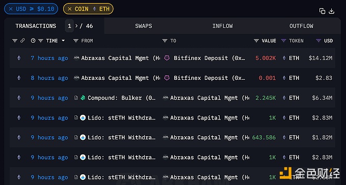Open Bitfinex Deposit recipient in first row
The width and height of the screenshot is (346, 185).
coord(209,58)
